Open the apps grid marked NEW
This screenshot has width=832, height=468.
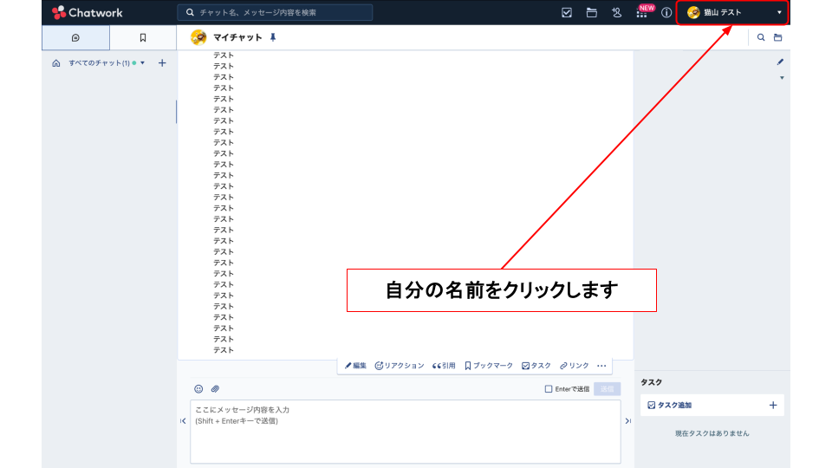pos(641,13)
